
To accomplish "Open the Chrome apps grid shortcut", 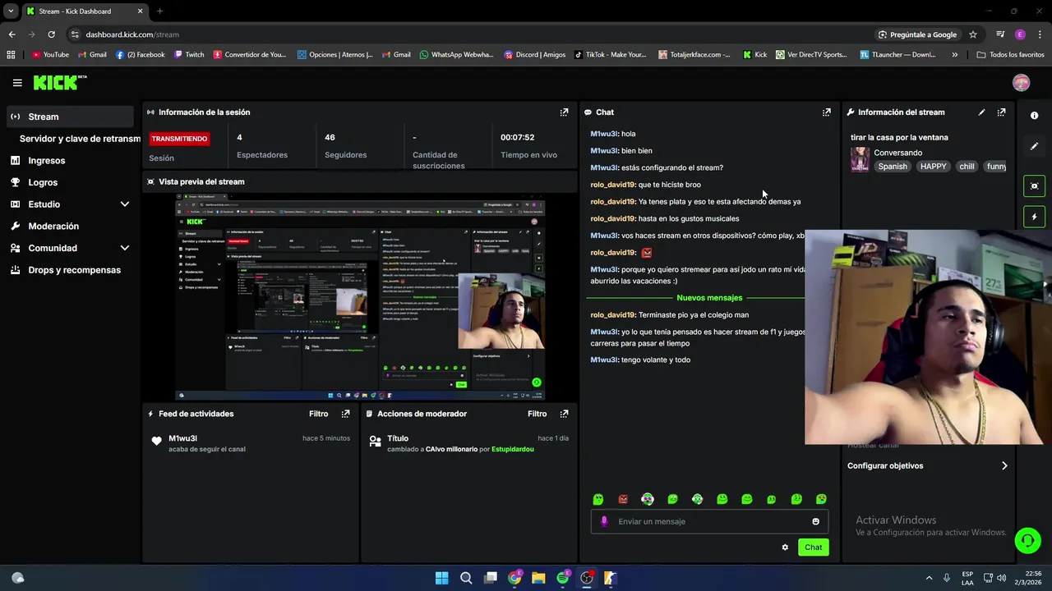I will click(x=11, y=55).
